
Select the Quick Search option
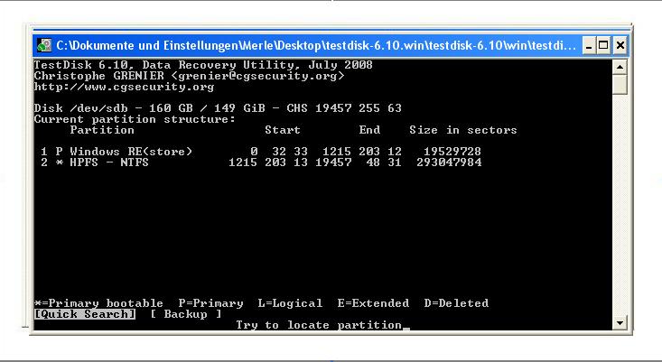tap(85, 314)
